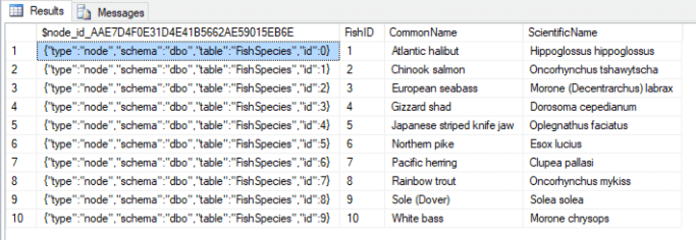
Task: Click the Esox lucius cell
Action: pos(602,144)
